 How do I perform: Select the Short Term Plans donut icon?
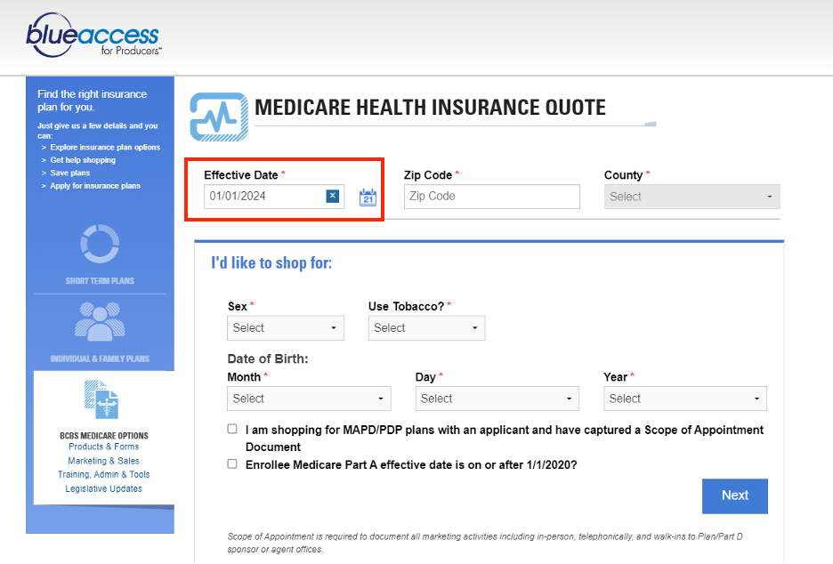pyautogui.click(x=100, y=244)
